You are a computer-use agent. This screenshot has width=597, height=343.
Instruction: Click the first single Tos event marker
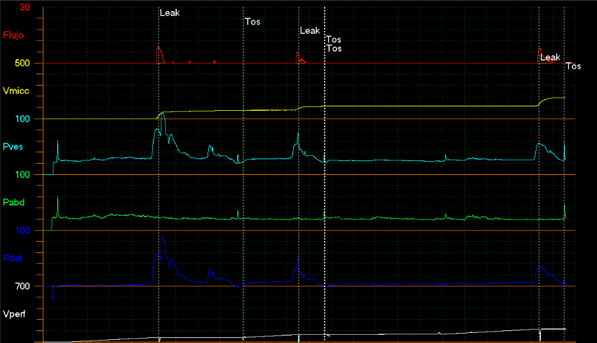tap(252, 22)
